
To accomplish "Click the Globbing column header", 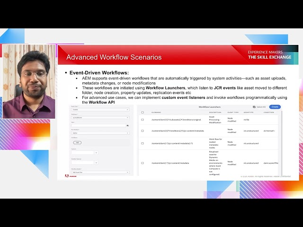I will click(156, 113).
